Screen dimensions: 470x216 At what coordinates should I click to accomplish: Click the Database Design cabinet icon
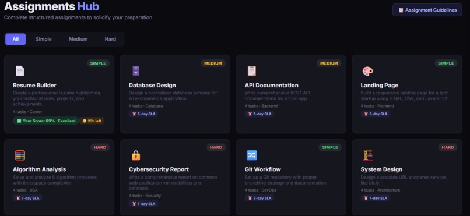[136, 71]
